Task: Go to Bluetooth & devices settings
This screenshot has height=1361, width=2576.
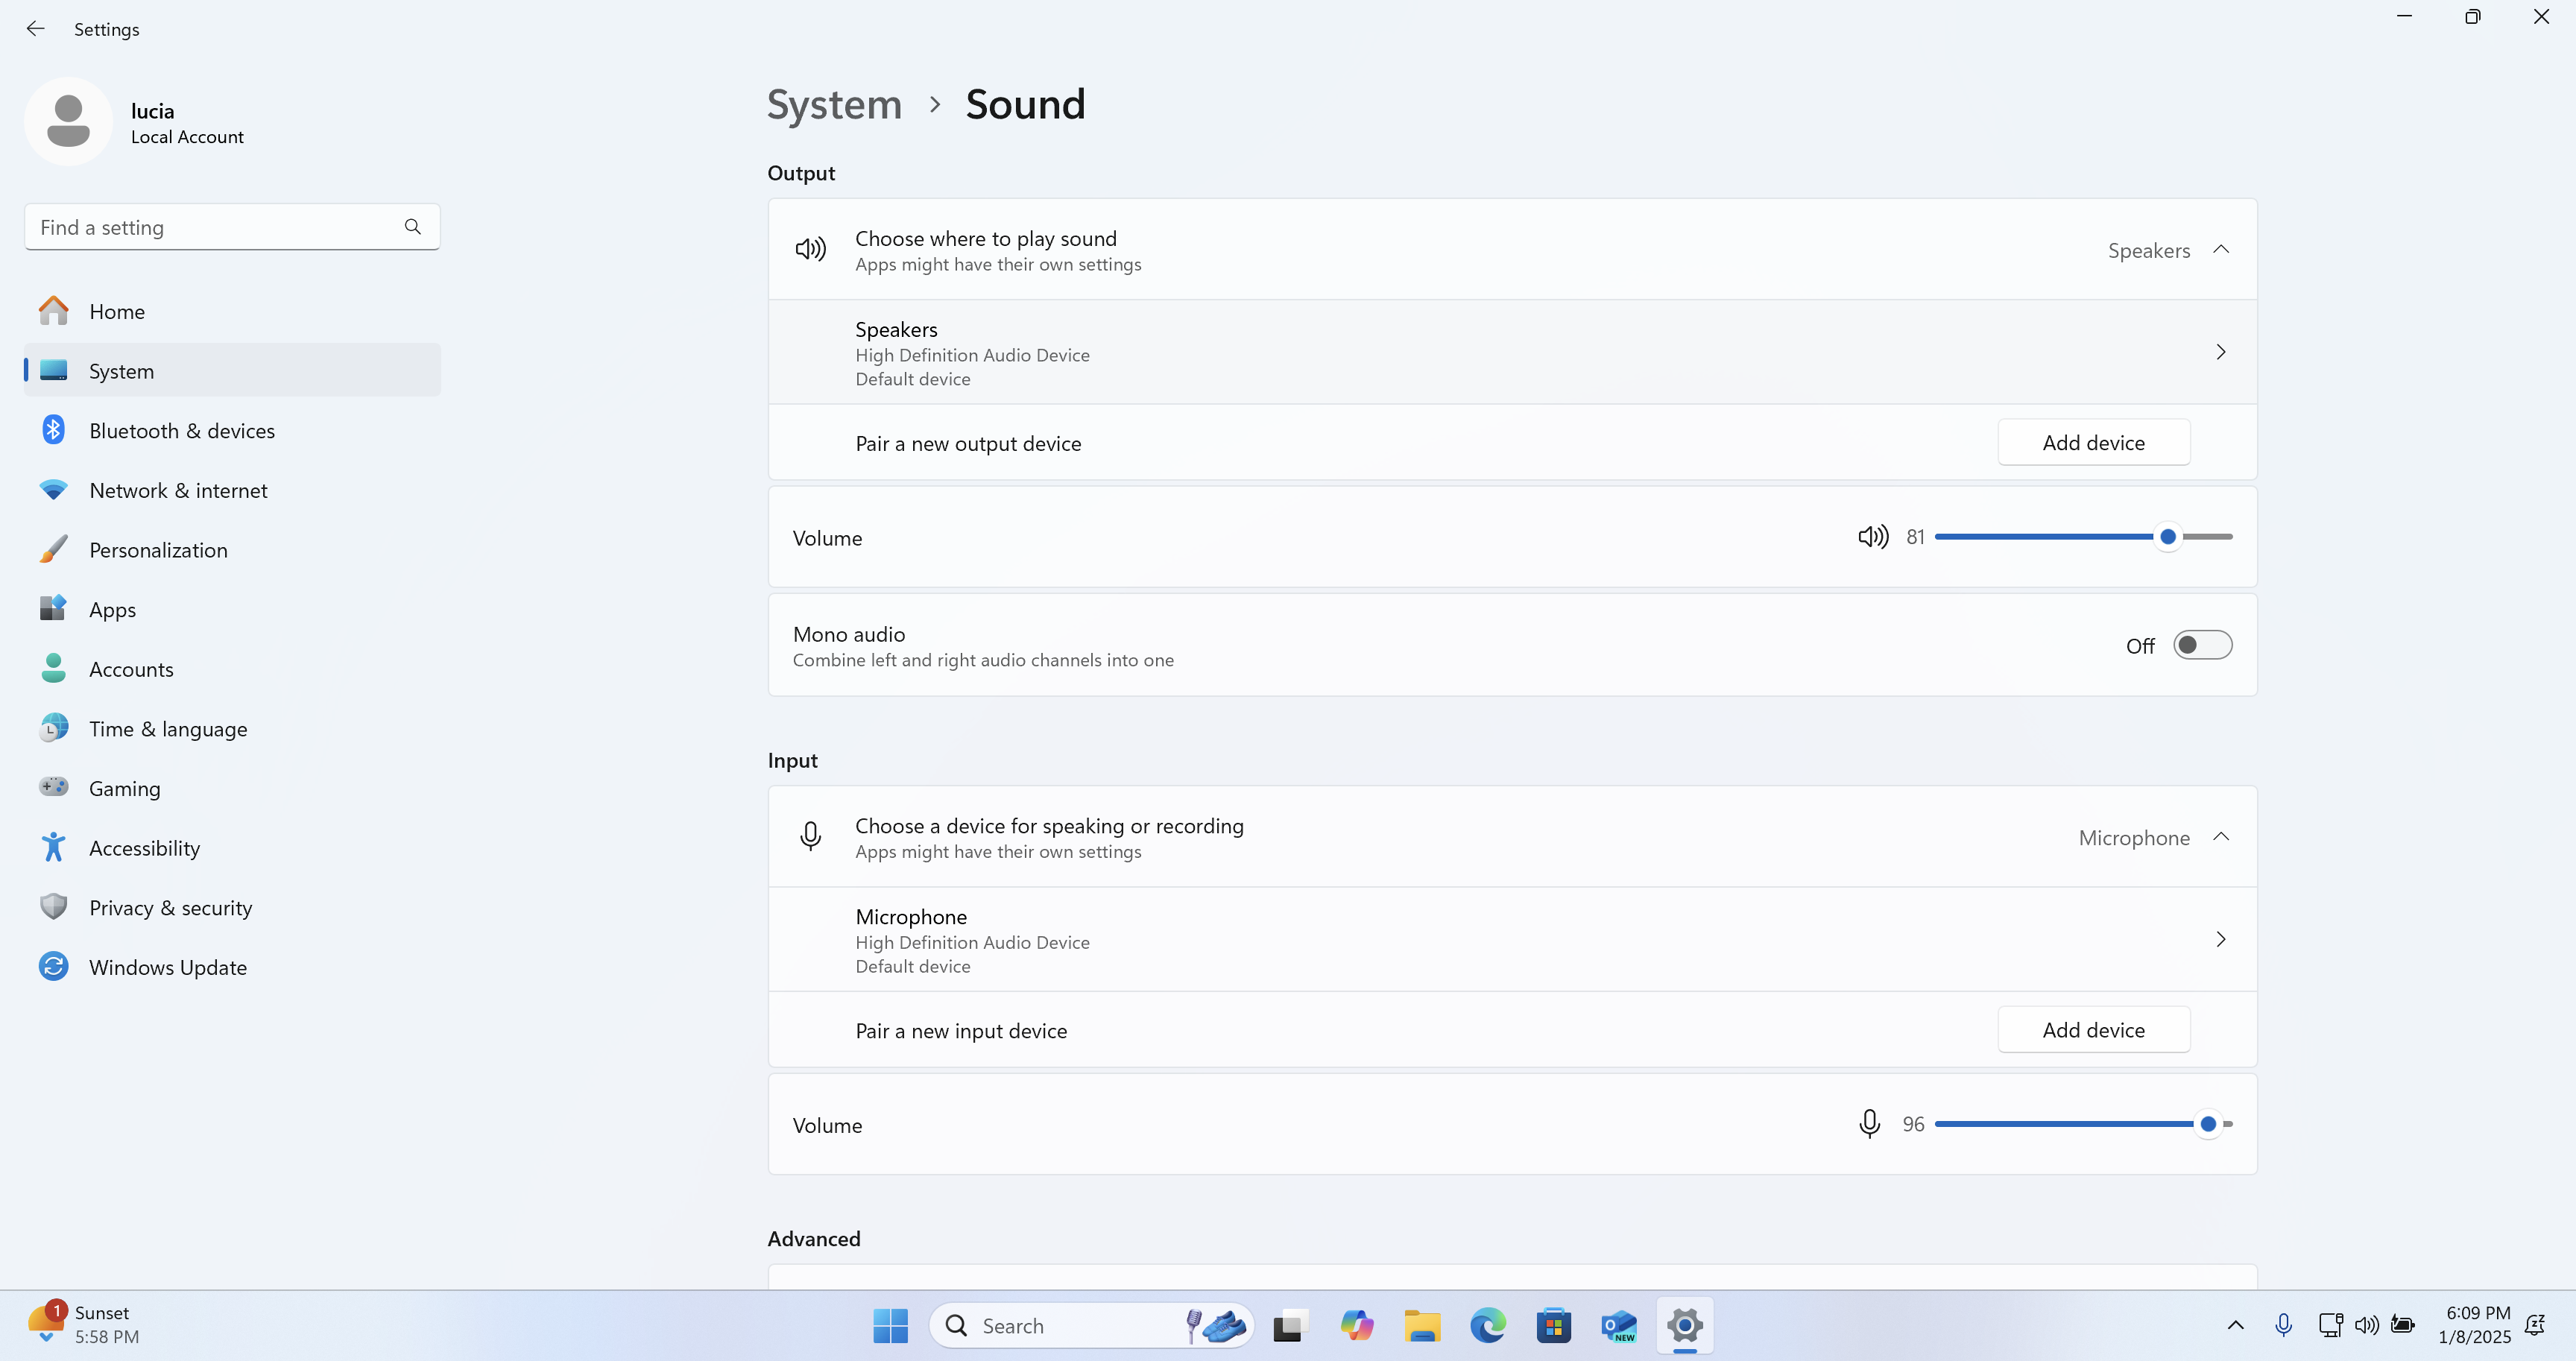Action: coord(181,431)
